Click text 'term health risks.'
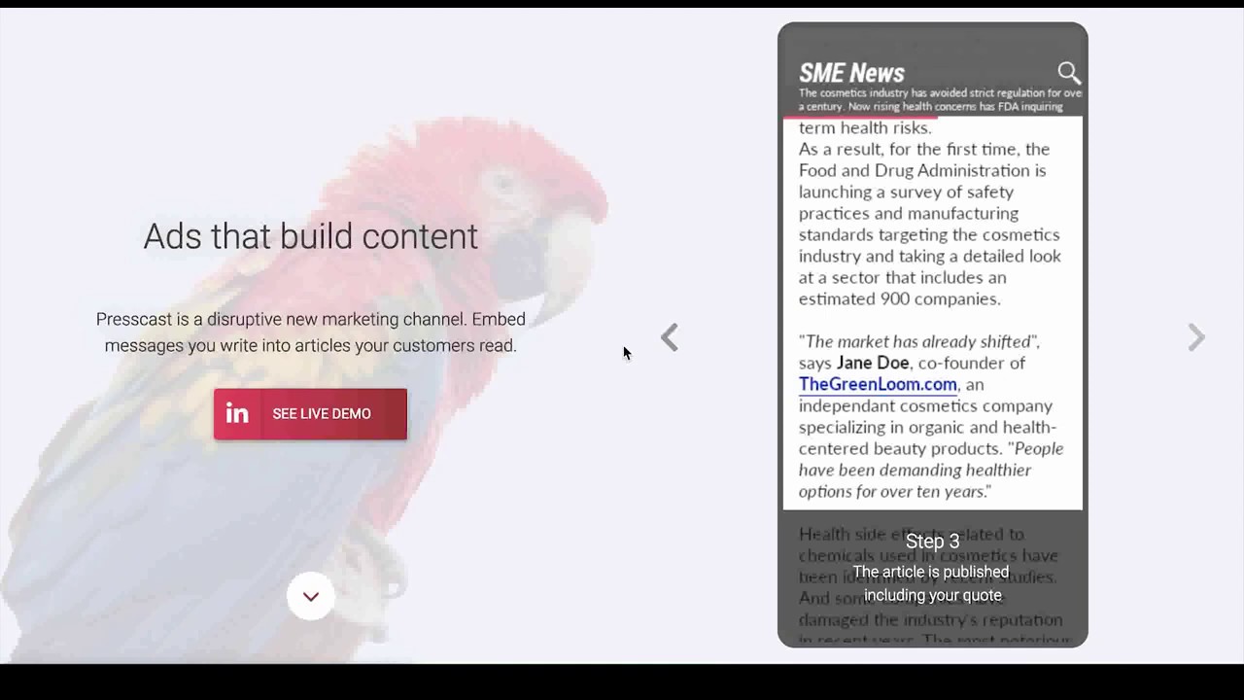This screenshot has height=700, width=1244. pos(865,127)
